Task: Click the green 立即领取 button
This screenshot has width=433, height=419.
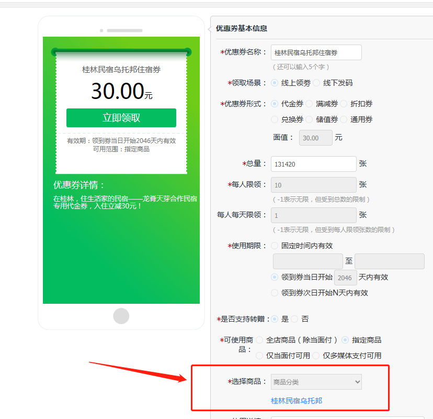Action: 121,118
